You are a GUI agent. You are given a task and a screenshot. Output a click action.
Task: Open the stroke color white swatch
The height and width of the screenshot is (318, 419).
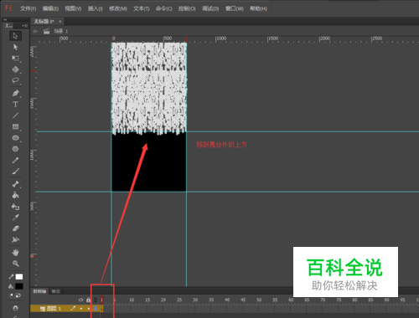pyautogui.click(x=19, y=277)
